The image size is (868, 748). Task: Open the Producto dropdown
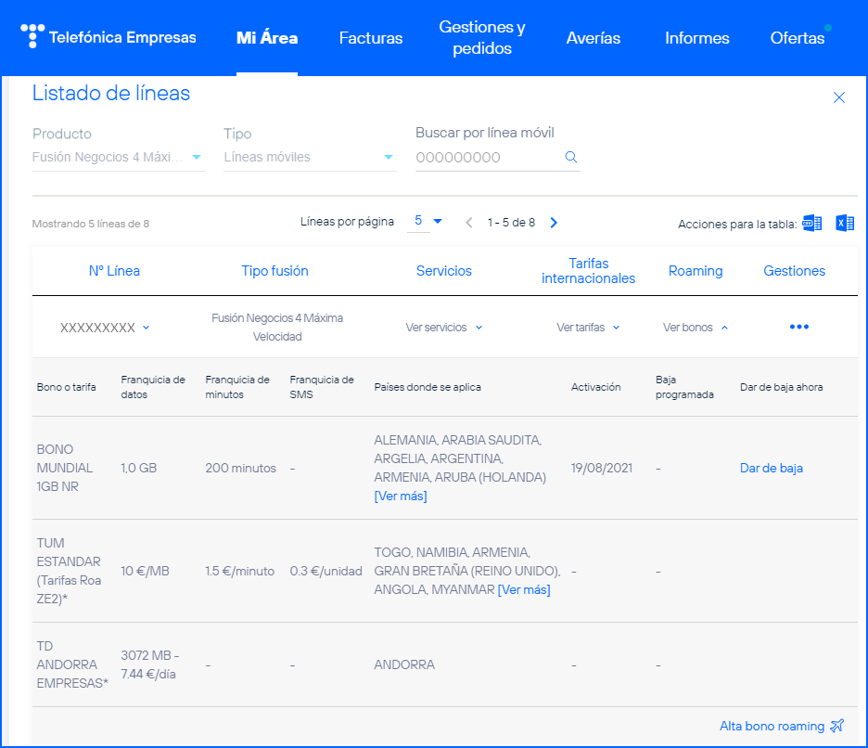point(118,158)
